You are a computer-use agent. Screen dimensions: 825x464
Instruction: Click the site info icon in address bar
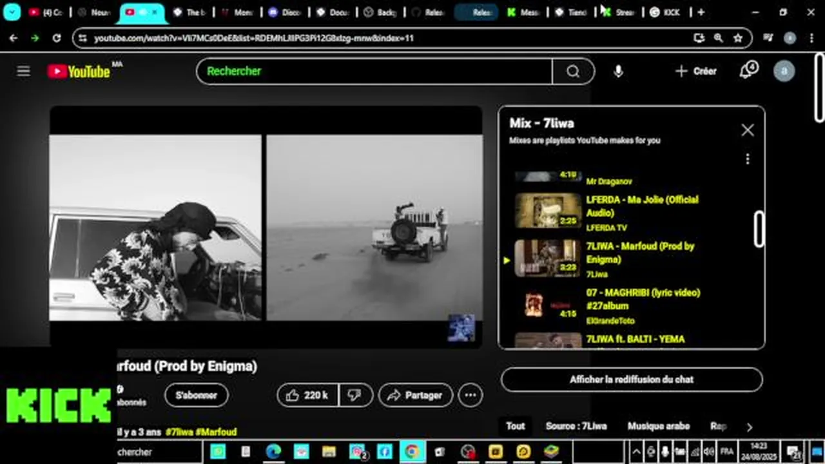(x=82, y=38)
